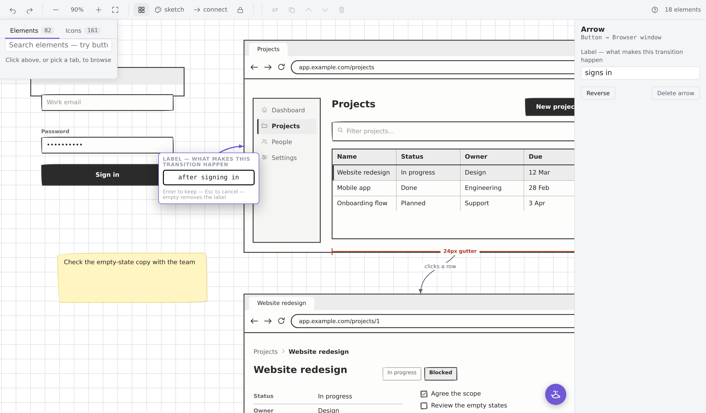Click the Name column header
Screen dimensions: 706x413
tap(364, 157)
